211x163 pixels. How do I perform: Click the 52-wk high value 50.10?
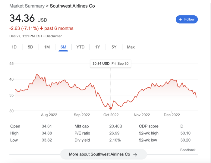(185, 133)
